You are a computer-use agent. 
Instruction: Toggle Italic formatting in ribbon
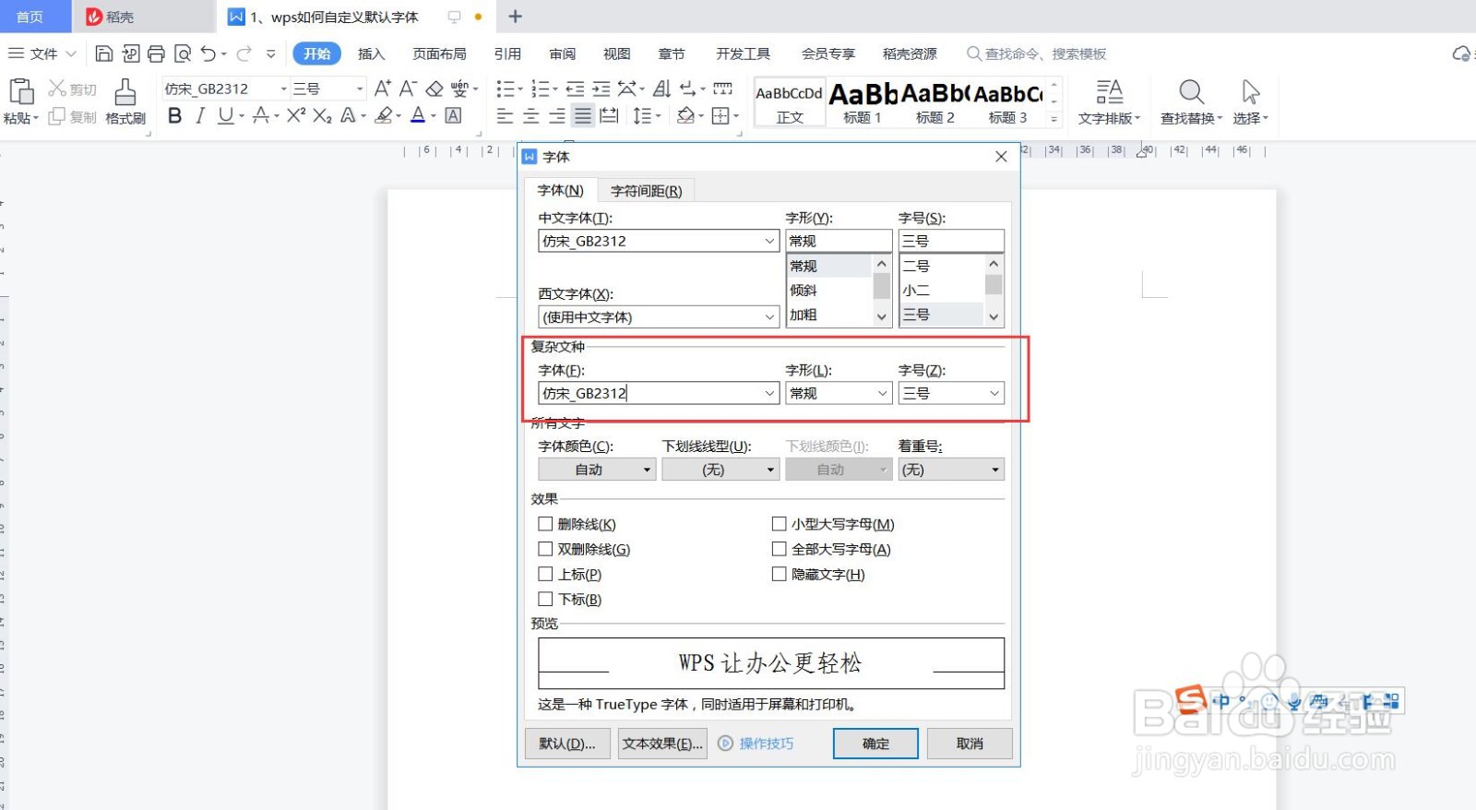pos(199,115)
